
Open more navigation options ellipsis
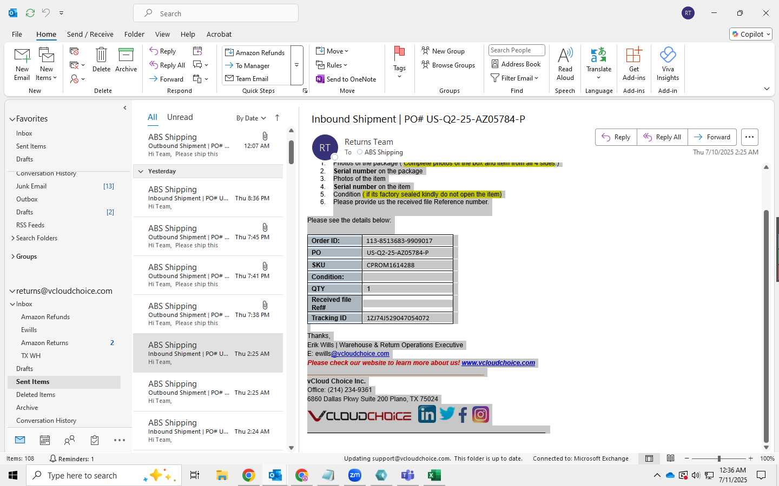click(120, 440)
